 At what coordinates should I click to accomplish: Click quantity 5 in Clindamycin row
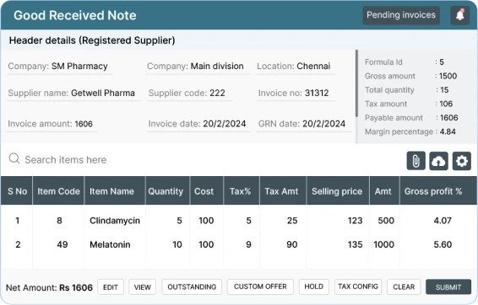coord(179,221)
